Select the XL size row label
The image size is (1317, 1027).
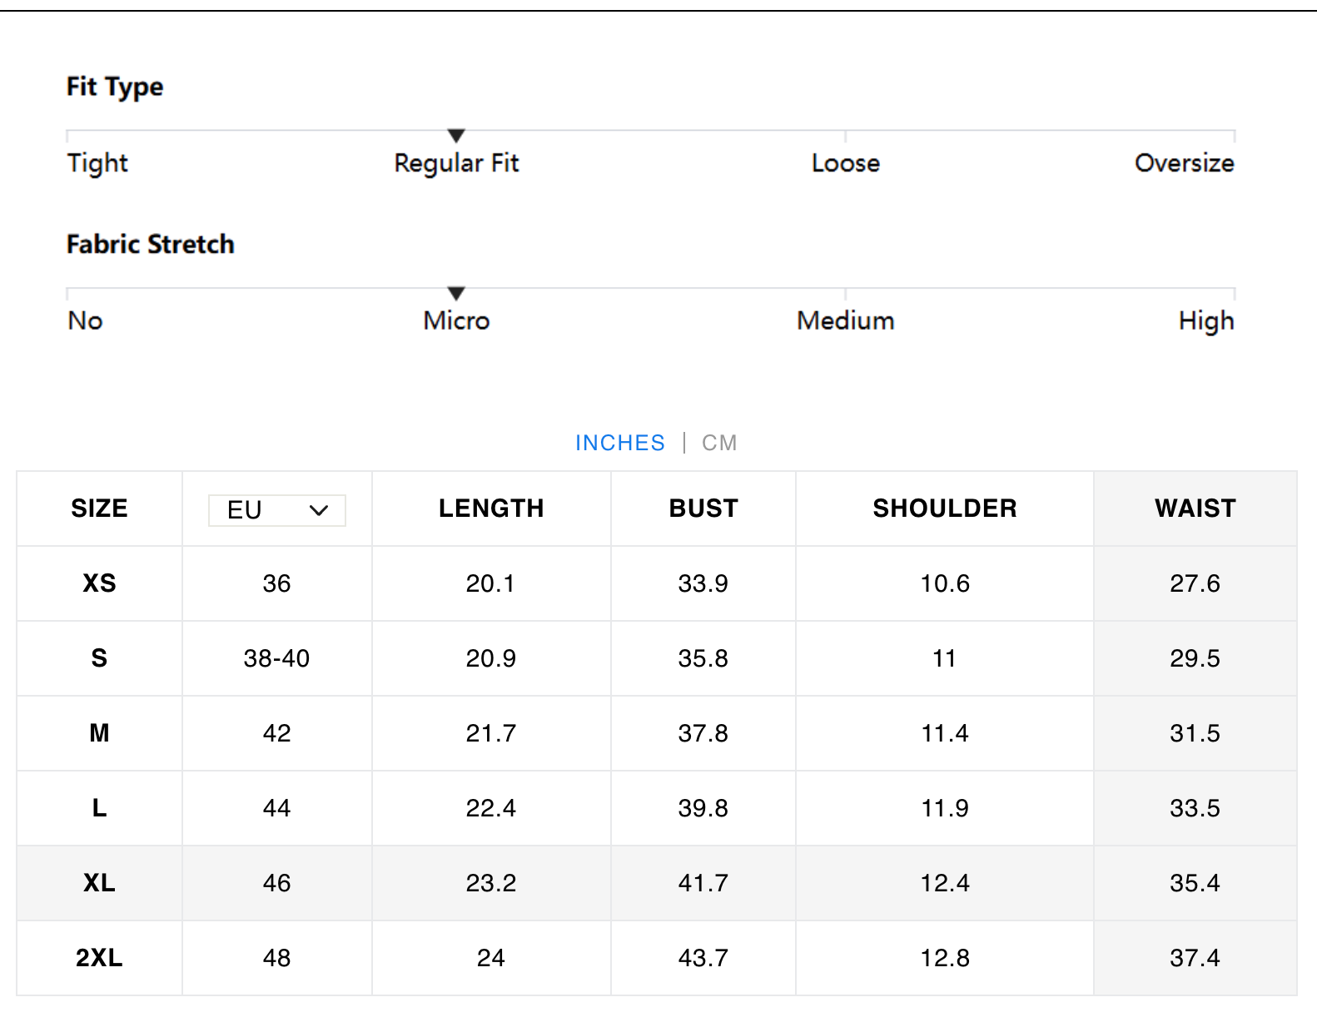pyautogui.click(x=99, y=883)
